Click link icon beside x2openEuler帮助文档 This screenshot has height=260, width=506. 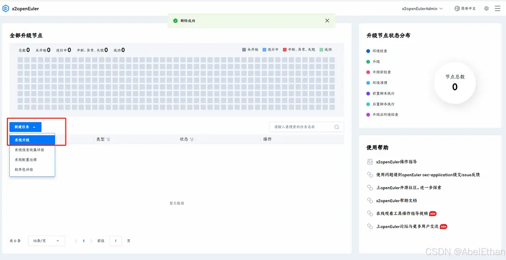point(370,200)
